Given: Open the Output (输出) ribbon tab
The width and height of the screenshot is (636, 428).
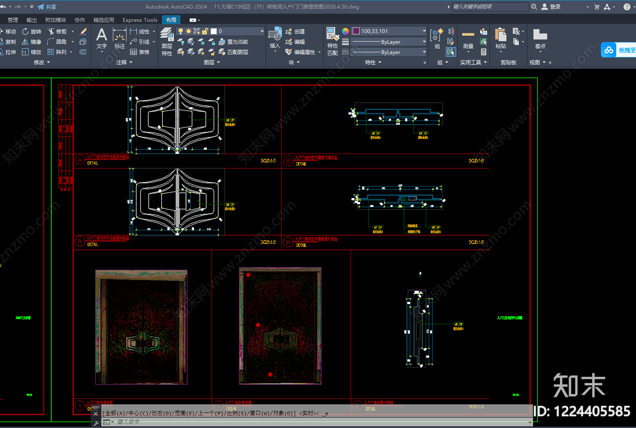Looking at the screenshot, I should click(x=32, y=20).
